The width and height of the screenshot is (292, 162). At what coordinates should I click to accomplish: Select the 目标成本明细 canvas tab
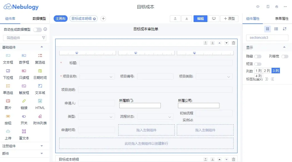tap(81, 19)
